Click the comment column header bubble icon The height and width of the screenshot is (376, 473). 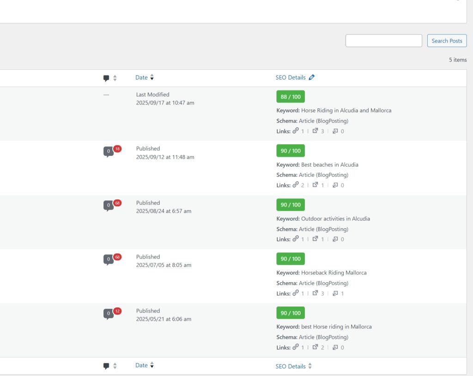(106, 77)
